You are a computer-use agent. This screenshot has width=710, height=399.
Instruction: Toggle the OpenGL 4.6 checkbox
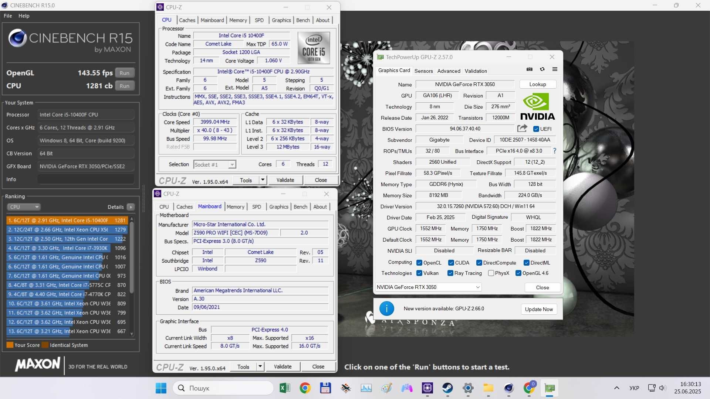pos(518,273)
